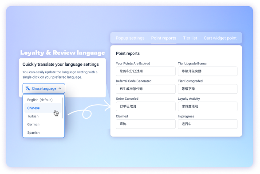This screenshot has height=174, width=260.
Task: Click the 'Your Points Are Expired' label
Action: pyautogui.click(x=133, y=64)
